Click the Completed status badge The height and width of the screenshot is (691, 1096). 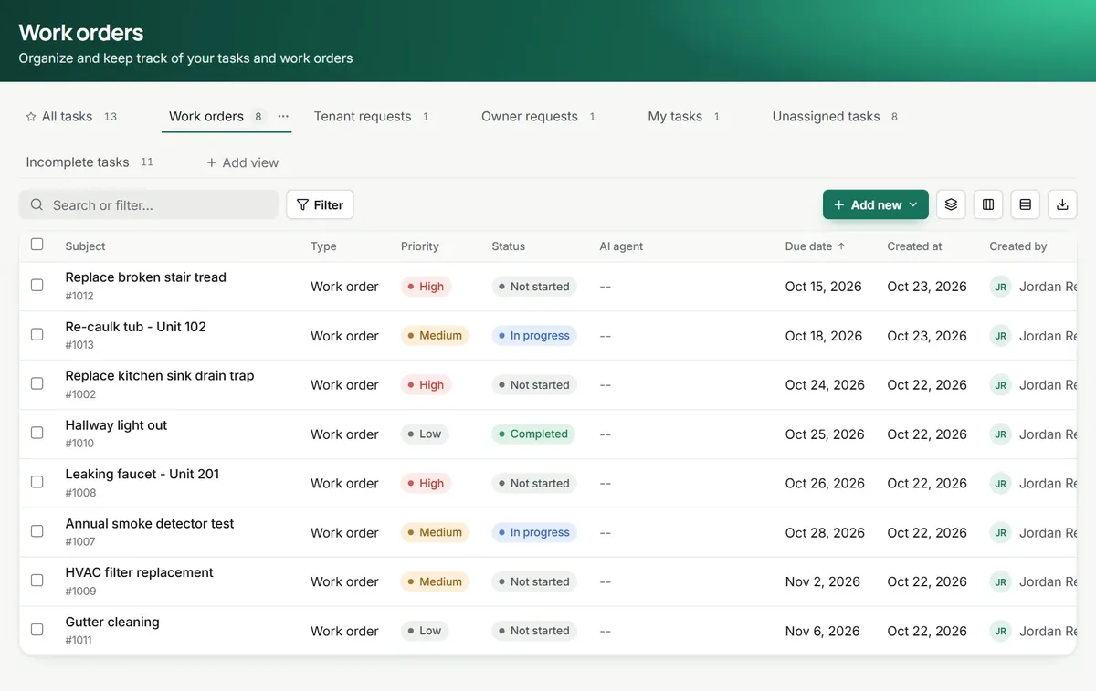tap(533, 434)
